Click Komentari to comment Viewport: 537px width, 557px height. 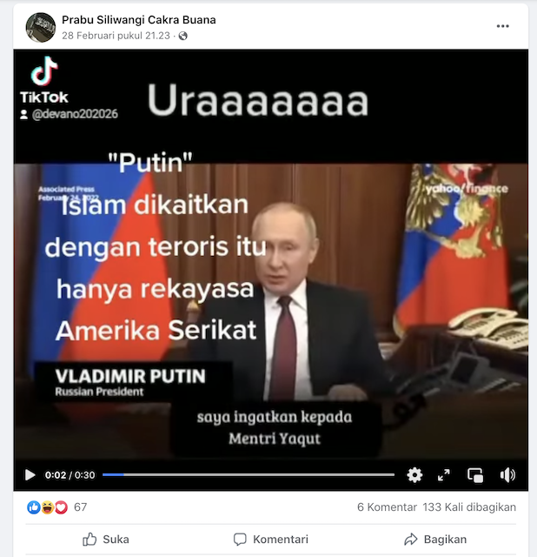click(270, 540)
